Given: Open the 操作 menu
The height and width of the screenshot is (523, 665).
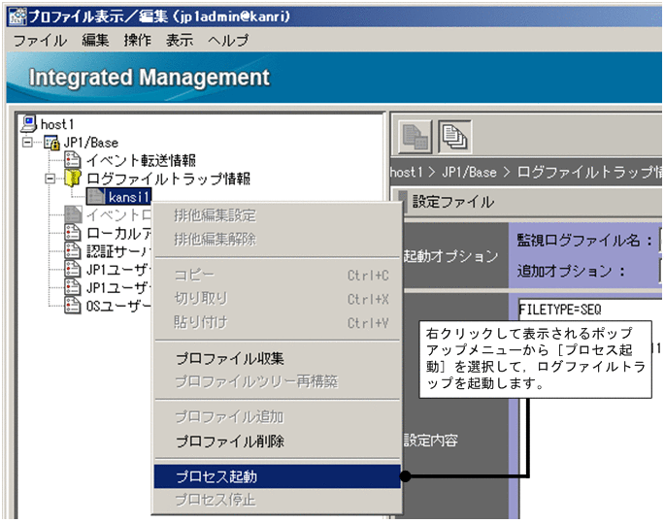Looking at the screenshot, I should coord(138,40).
